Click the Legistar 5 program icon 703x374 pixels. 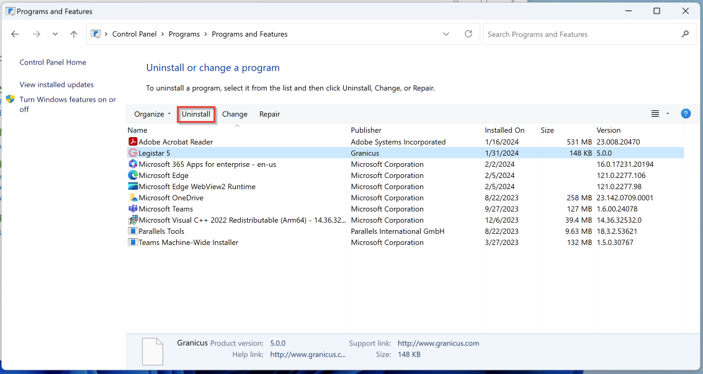tap(133, 153)
